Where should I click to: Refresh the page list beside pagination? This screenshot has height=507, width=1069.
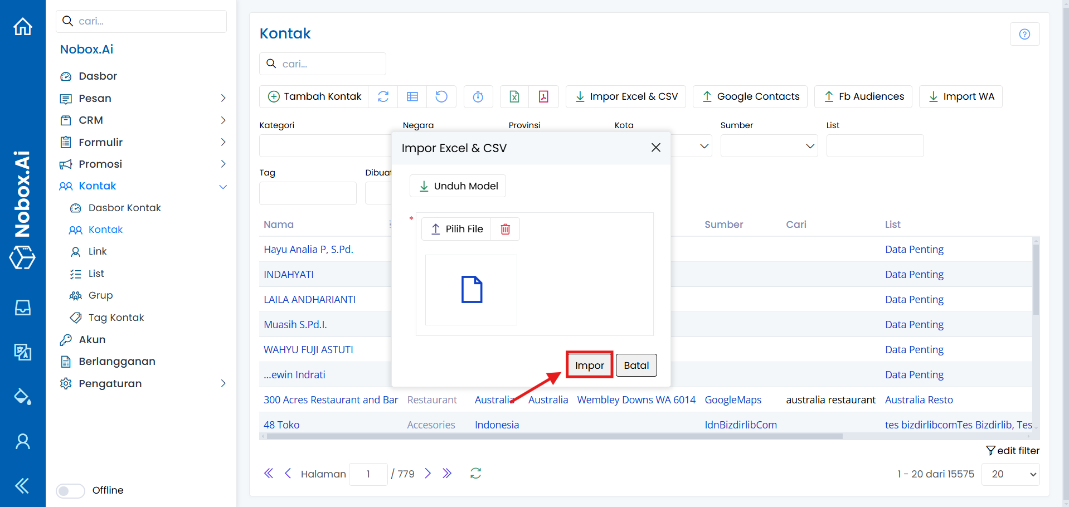[475, 474]
